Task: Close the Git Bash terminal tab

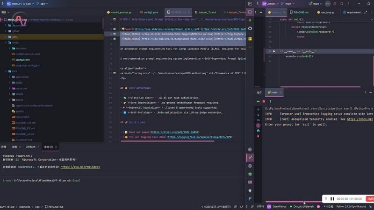Action: pos(38,147)
